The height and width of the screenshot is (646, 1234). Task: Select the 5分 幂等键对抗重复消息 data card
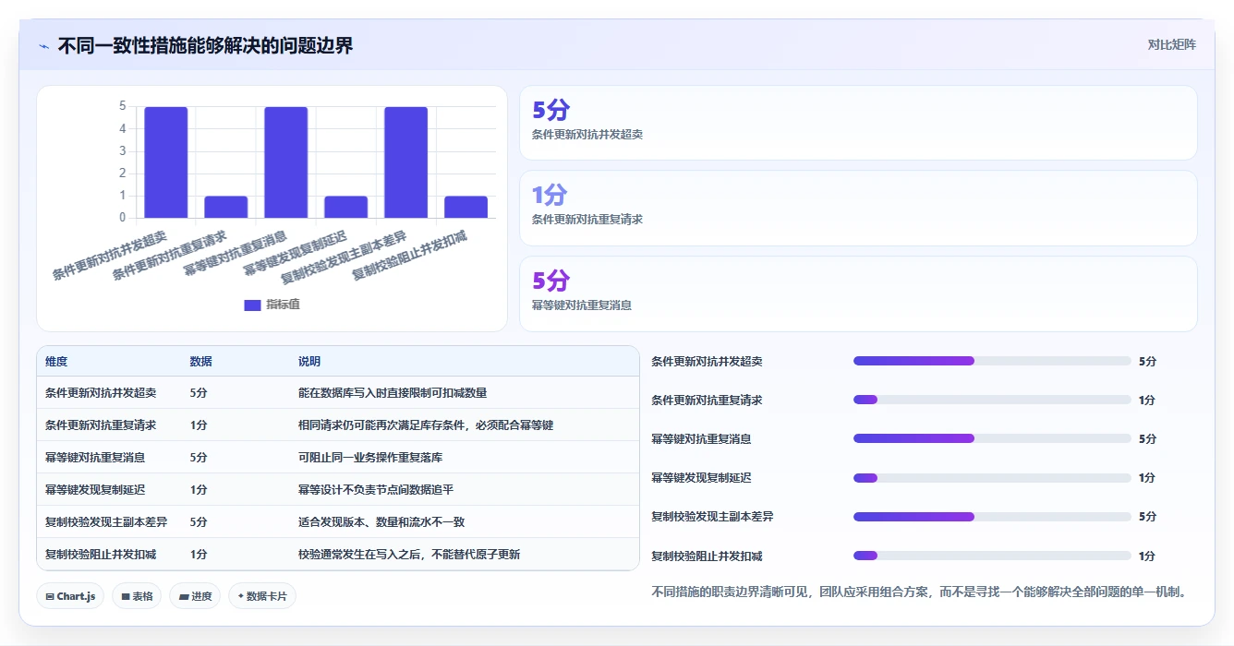(858, 293)
